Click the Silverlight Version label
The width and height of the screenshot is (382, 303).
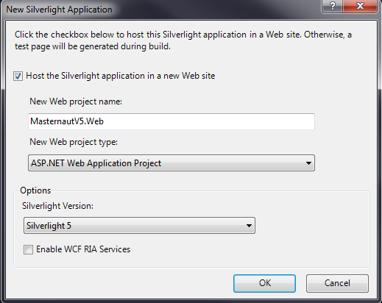tap(57, 206)
